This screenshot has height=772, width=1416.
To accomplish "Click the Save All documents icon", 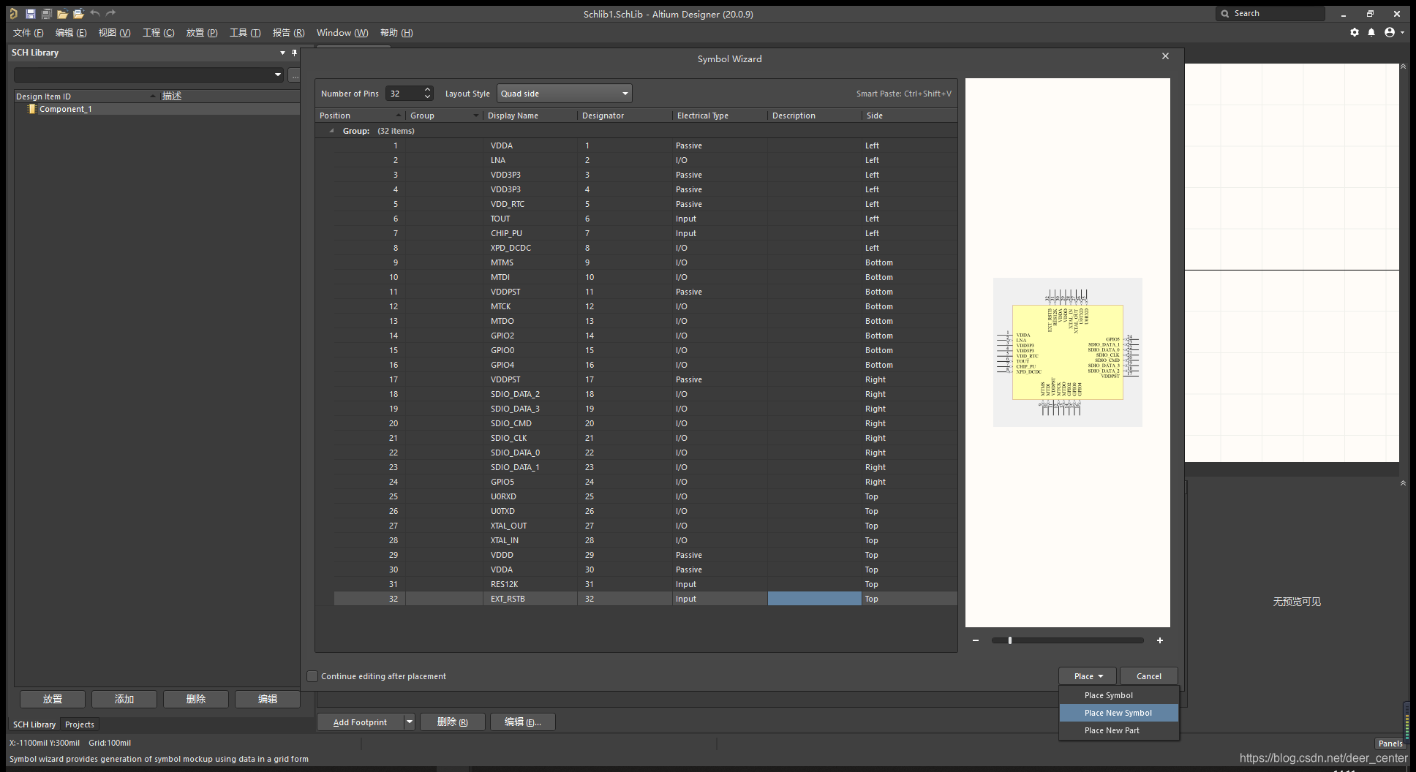I will click(46, 14).
